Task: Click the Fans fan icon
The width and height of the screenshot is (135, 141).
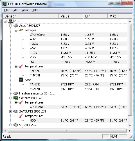Action: [21, 80]
